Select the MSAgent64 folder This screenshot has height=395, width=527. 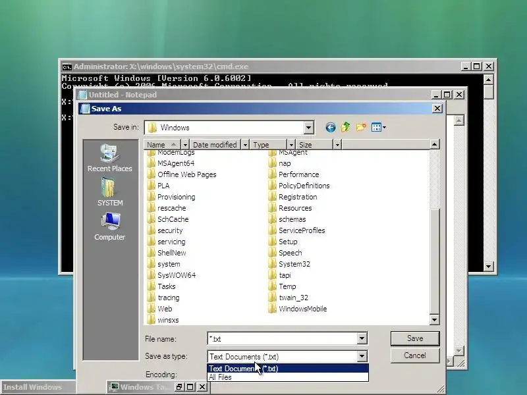coord(171,163)
